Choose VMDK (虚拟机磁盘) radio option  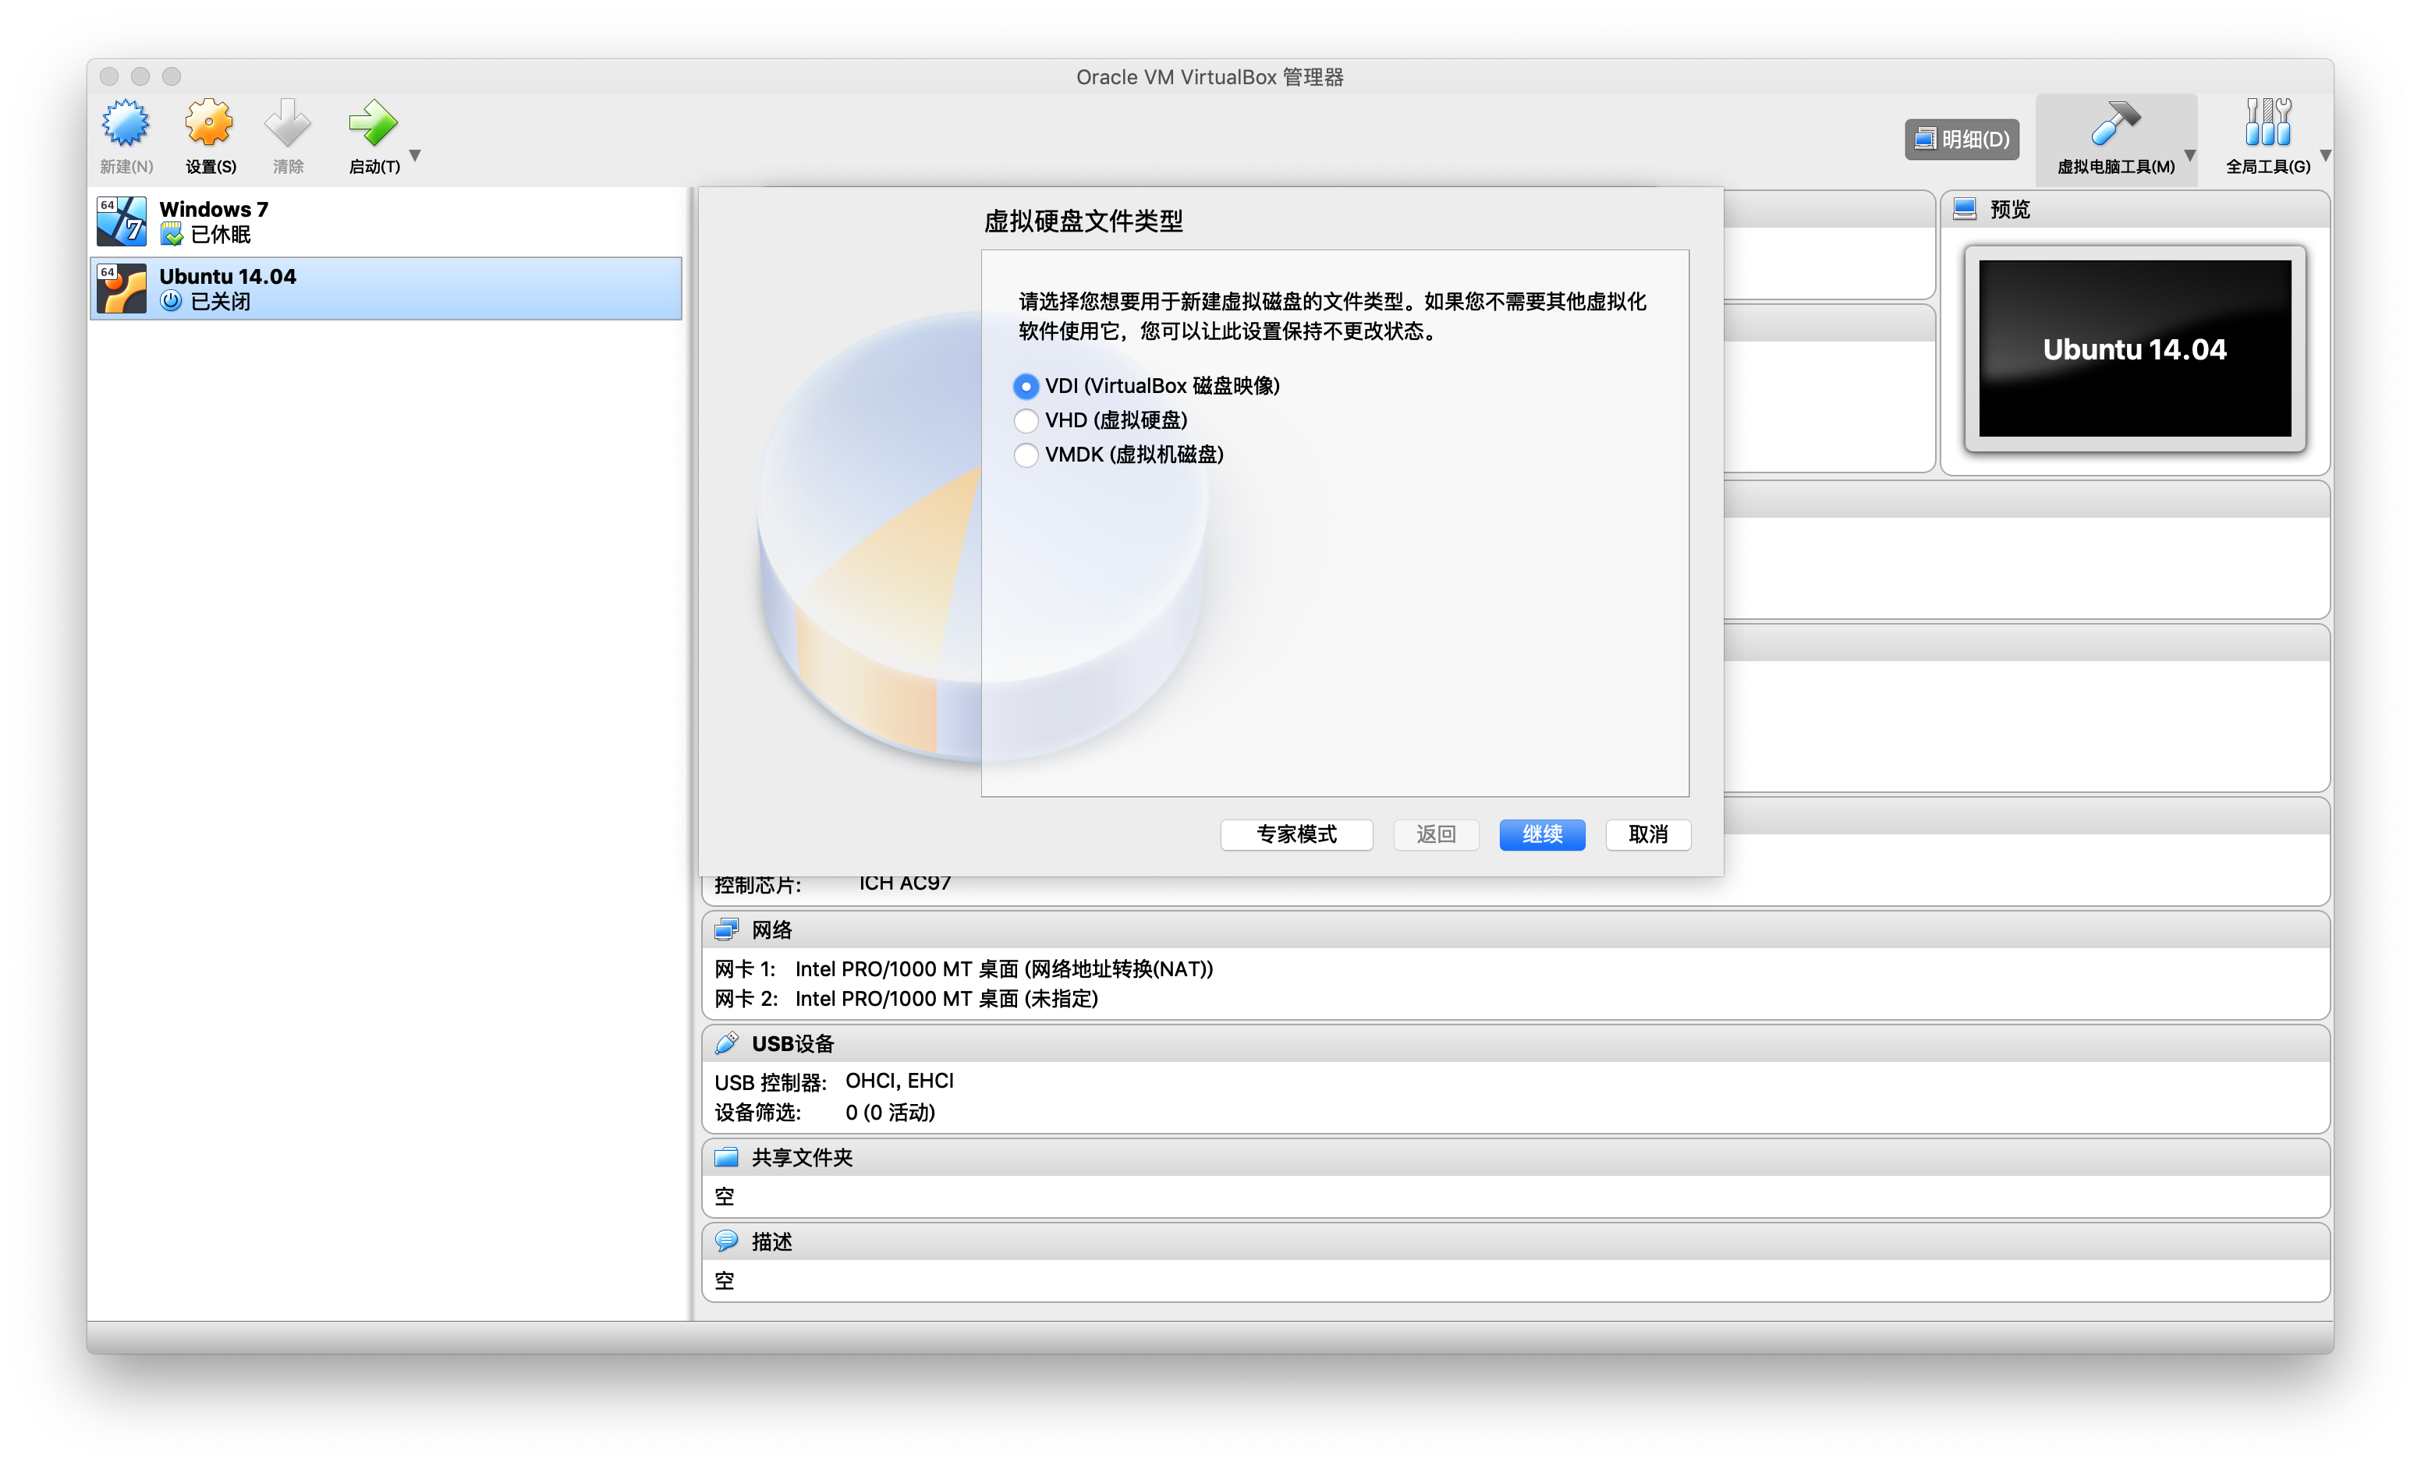1026,455
